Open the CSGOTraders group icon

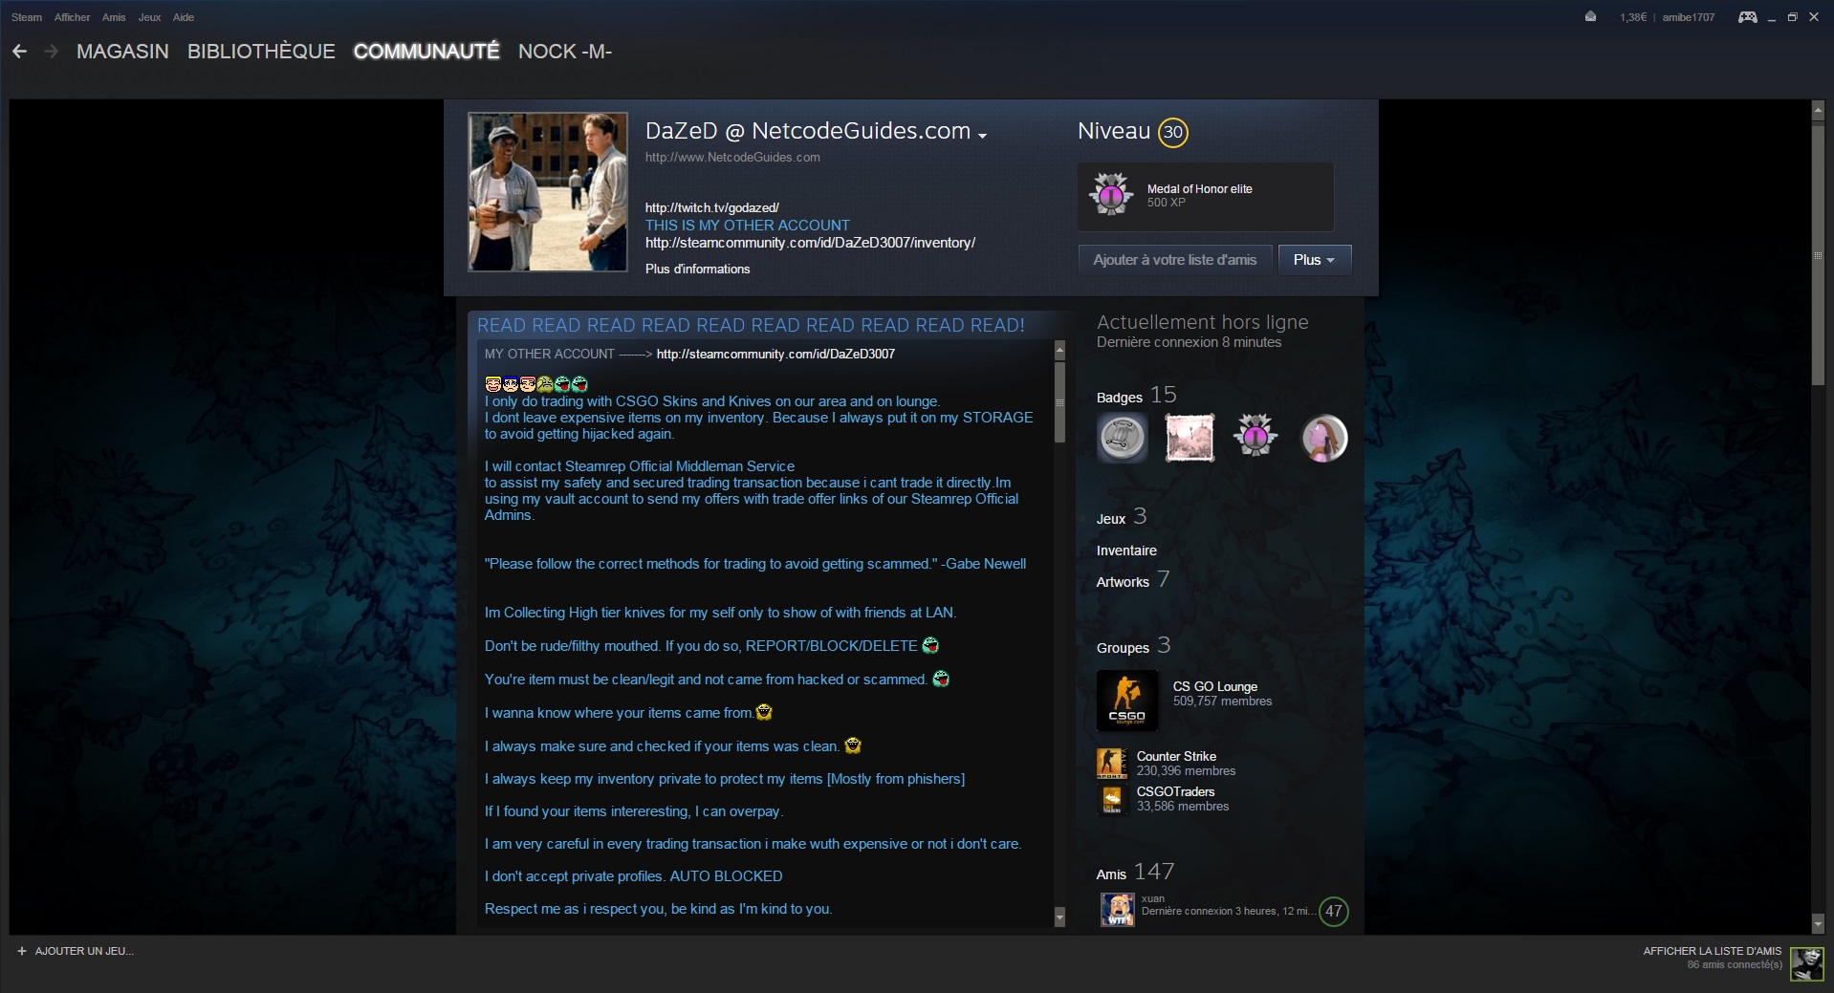tap(1111, 798)
